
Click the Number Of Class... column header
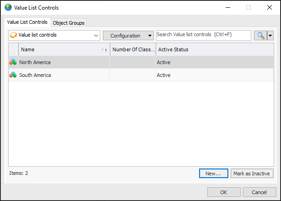[133, 49]
